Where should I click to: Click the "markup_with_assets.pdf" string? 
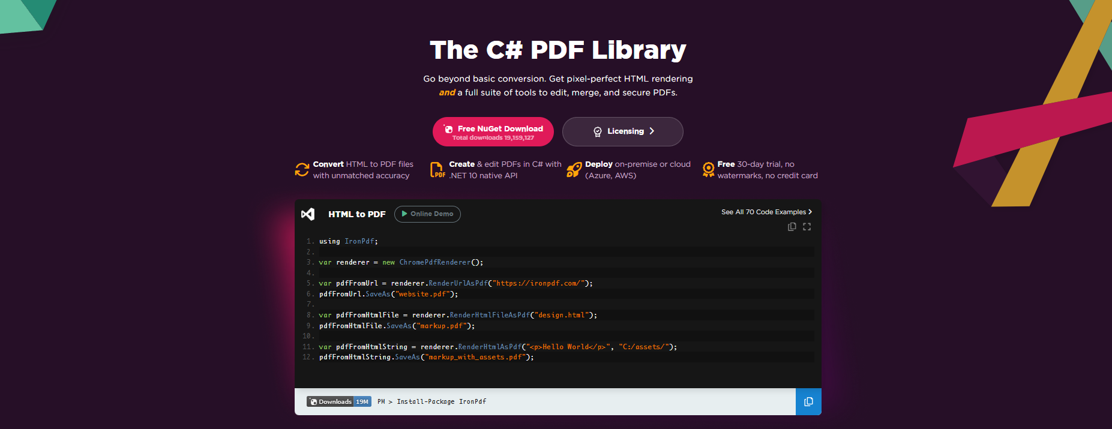[x=476, y=357]
